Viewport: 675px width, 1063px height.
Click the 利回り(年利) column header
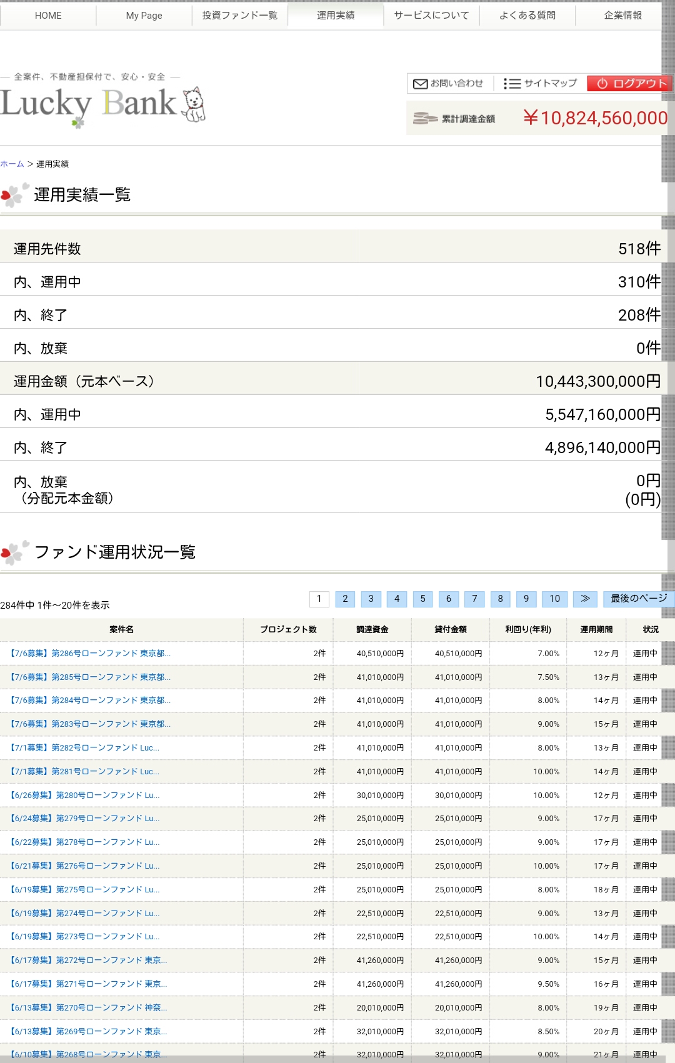528,630
